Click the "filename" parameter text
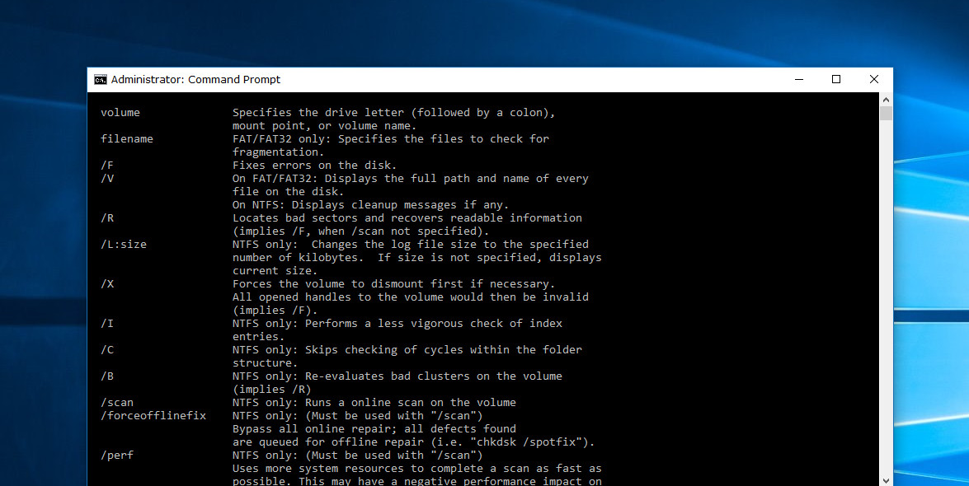This screenshot has width=969, height=486. [127, 139]
